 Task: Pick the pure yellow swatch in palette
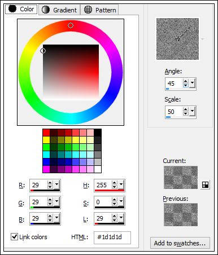(46, 140)
